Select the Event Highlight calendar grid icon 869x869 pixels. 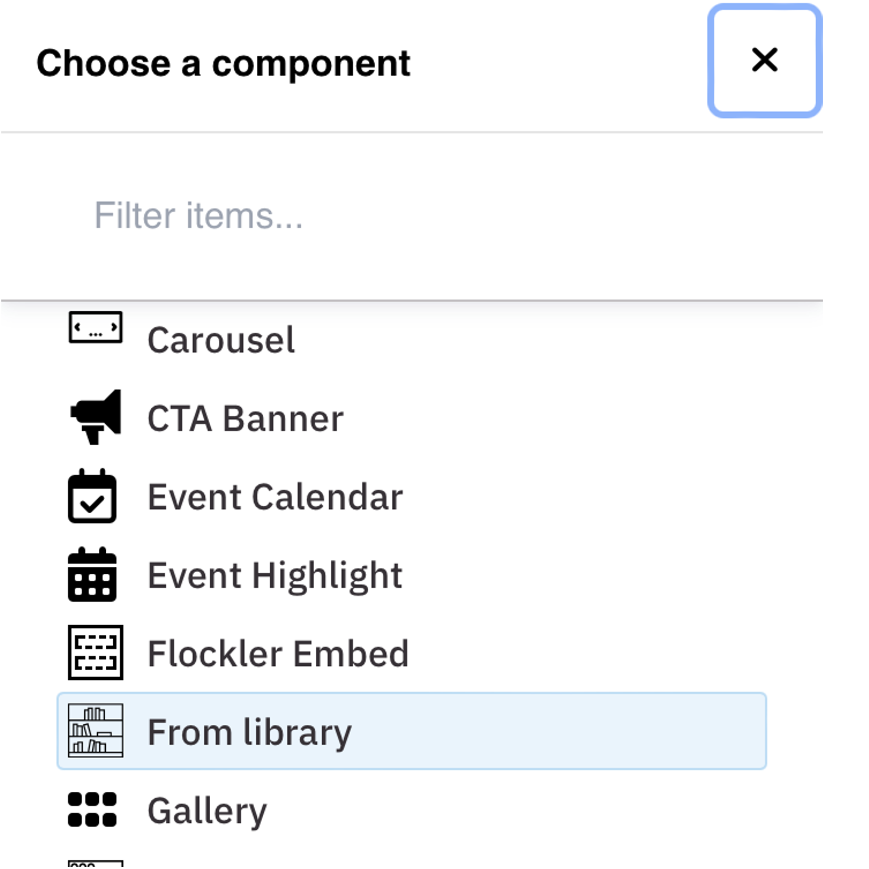pyautogui.click(x=92, y=575)
